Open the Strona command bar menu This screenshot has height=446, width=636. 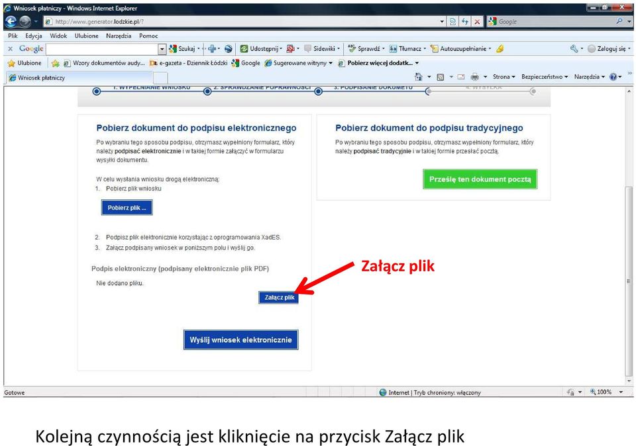click(503, 77)
